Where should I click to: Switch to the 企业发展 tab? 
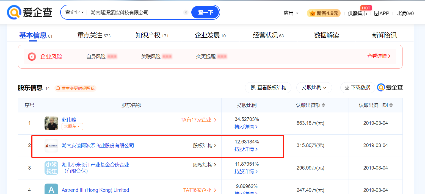pyautogui.click(x=210, y=35)
